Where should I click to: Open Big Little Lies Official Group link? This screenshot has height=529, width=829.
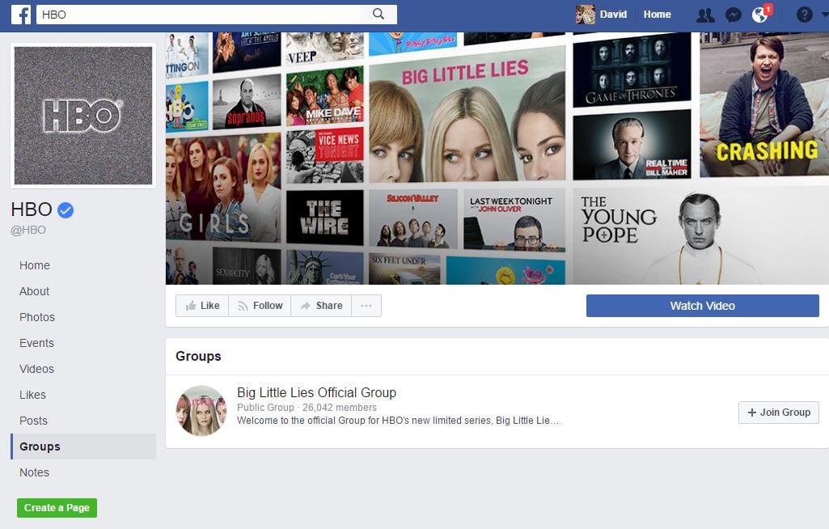pos(316,392)
